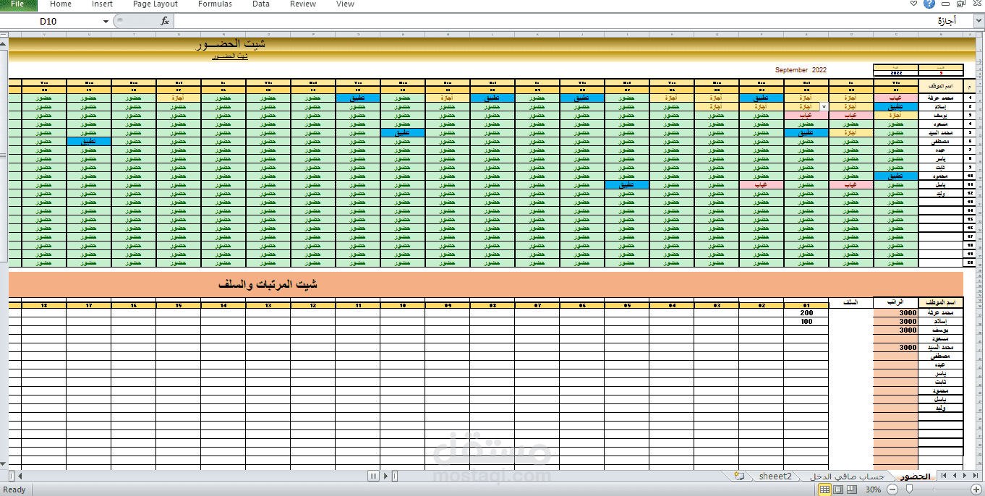Select the شيت الحضور title
Screen dimensions: 985x496
tap(230, 45)
